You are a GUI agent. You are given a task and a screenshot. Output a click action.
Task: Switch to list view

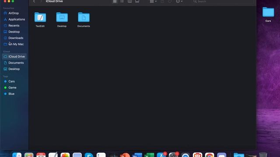[x=122, y=1]
